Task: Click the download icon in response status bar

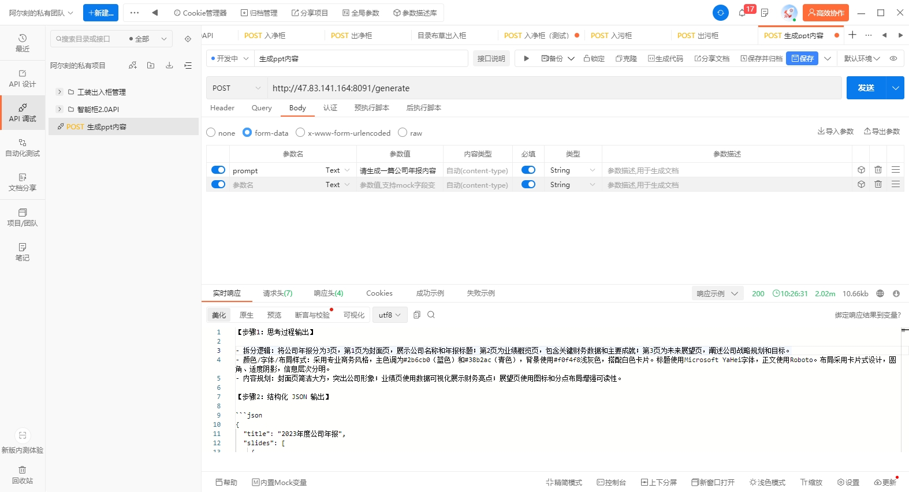Action: 896,293
